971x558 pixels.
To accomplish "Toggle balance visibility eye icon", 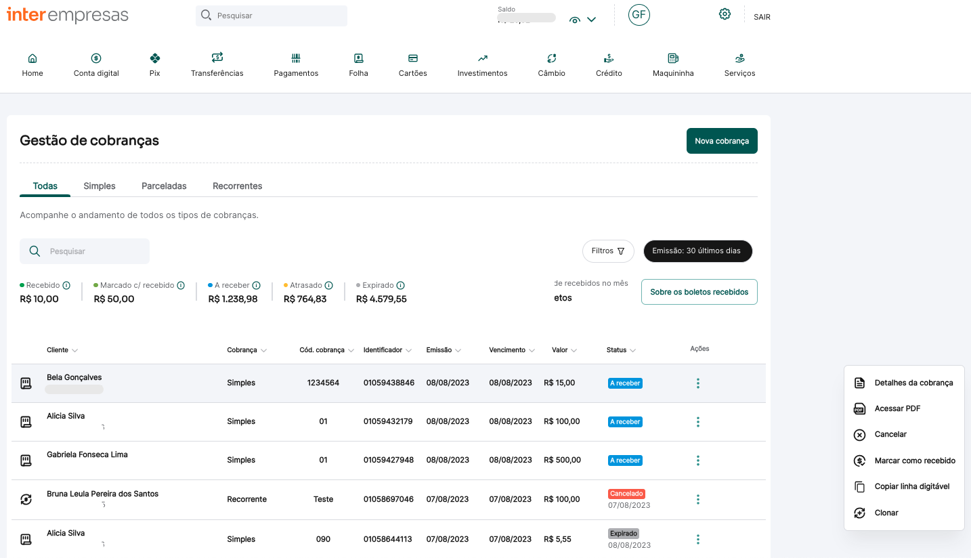I will pos(575,20).
